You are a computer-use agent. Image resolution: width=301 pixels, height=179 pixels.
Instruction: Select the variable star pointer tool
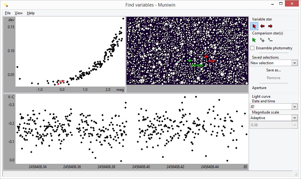(x=254, y=26)
